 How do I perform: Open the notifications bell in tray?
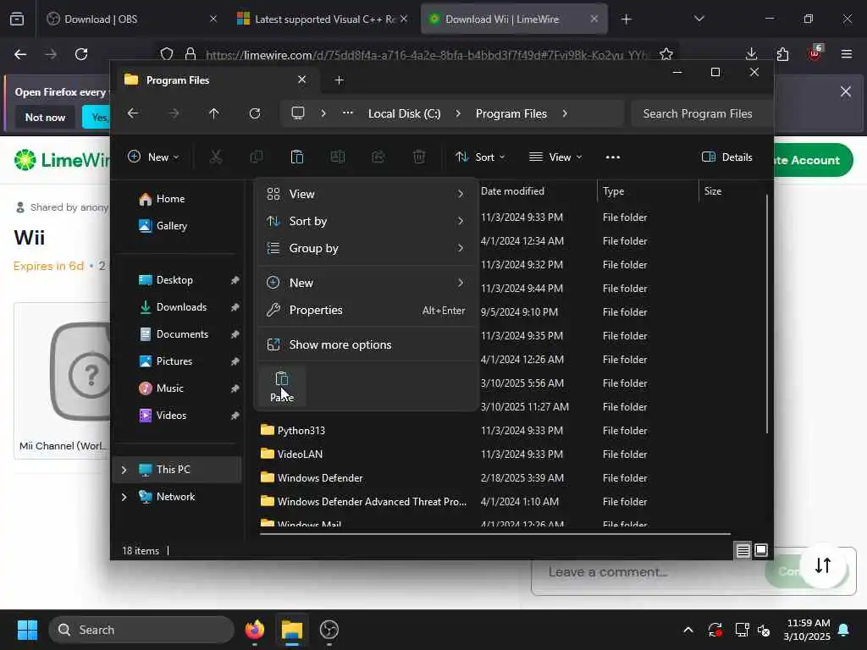844,630
